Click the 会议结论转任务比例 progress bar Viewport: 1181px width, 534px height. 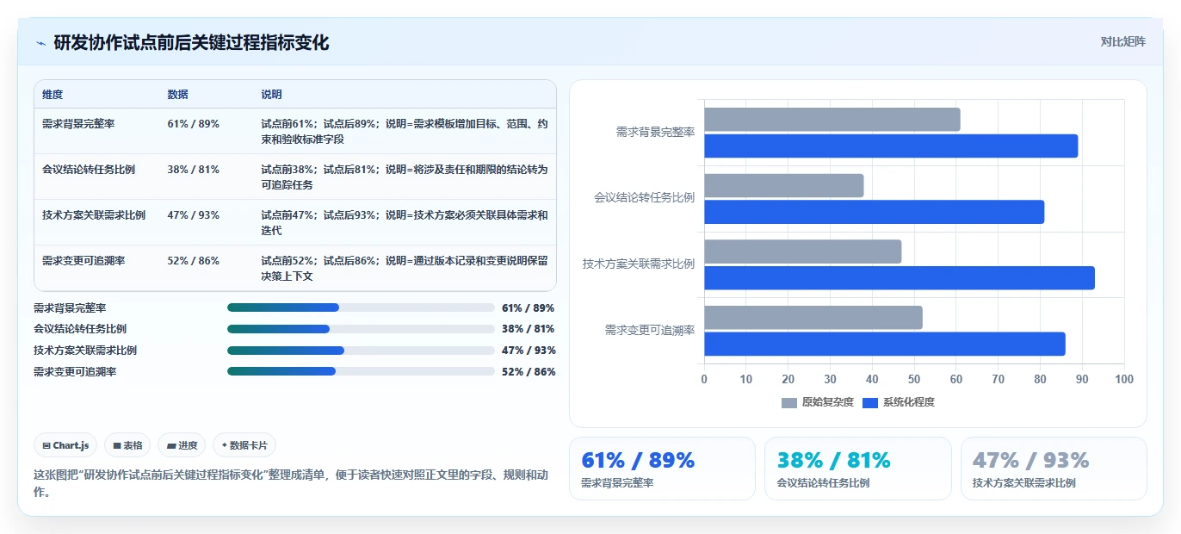coord(361,329)
